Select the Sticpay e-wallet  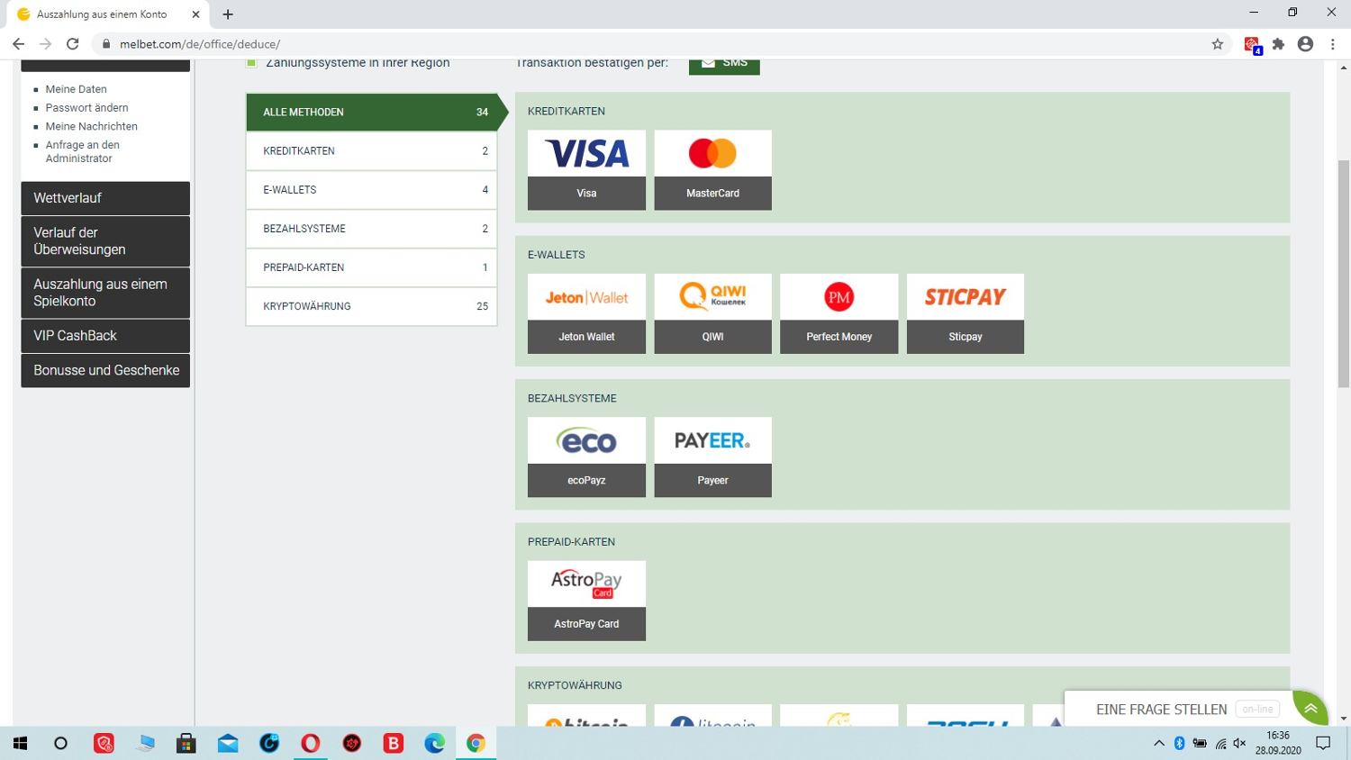coord(965,313)
